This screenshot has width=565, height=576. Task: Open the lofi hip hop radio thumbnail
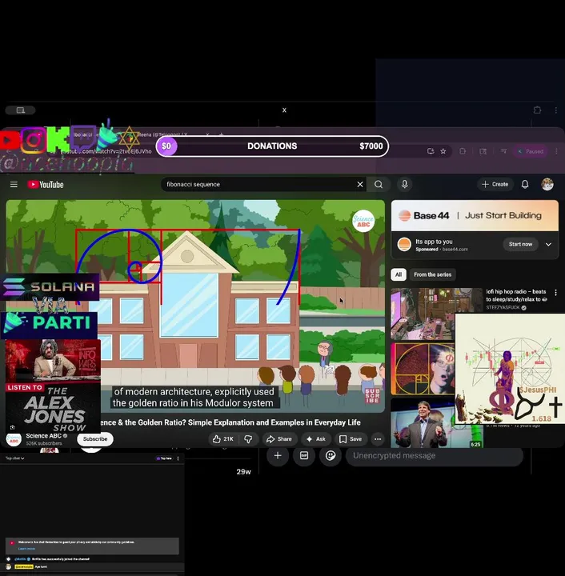tap(436, 314)
